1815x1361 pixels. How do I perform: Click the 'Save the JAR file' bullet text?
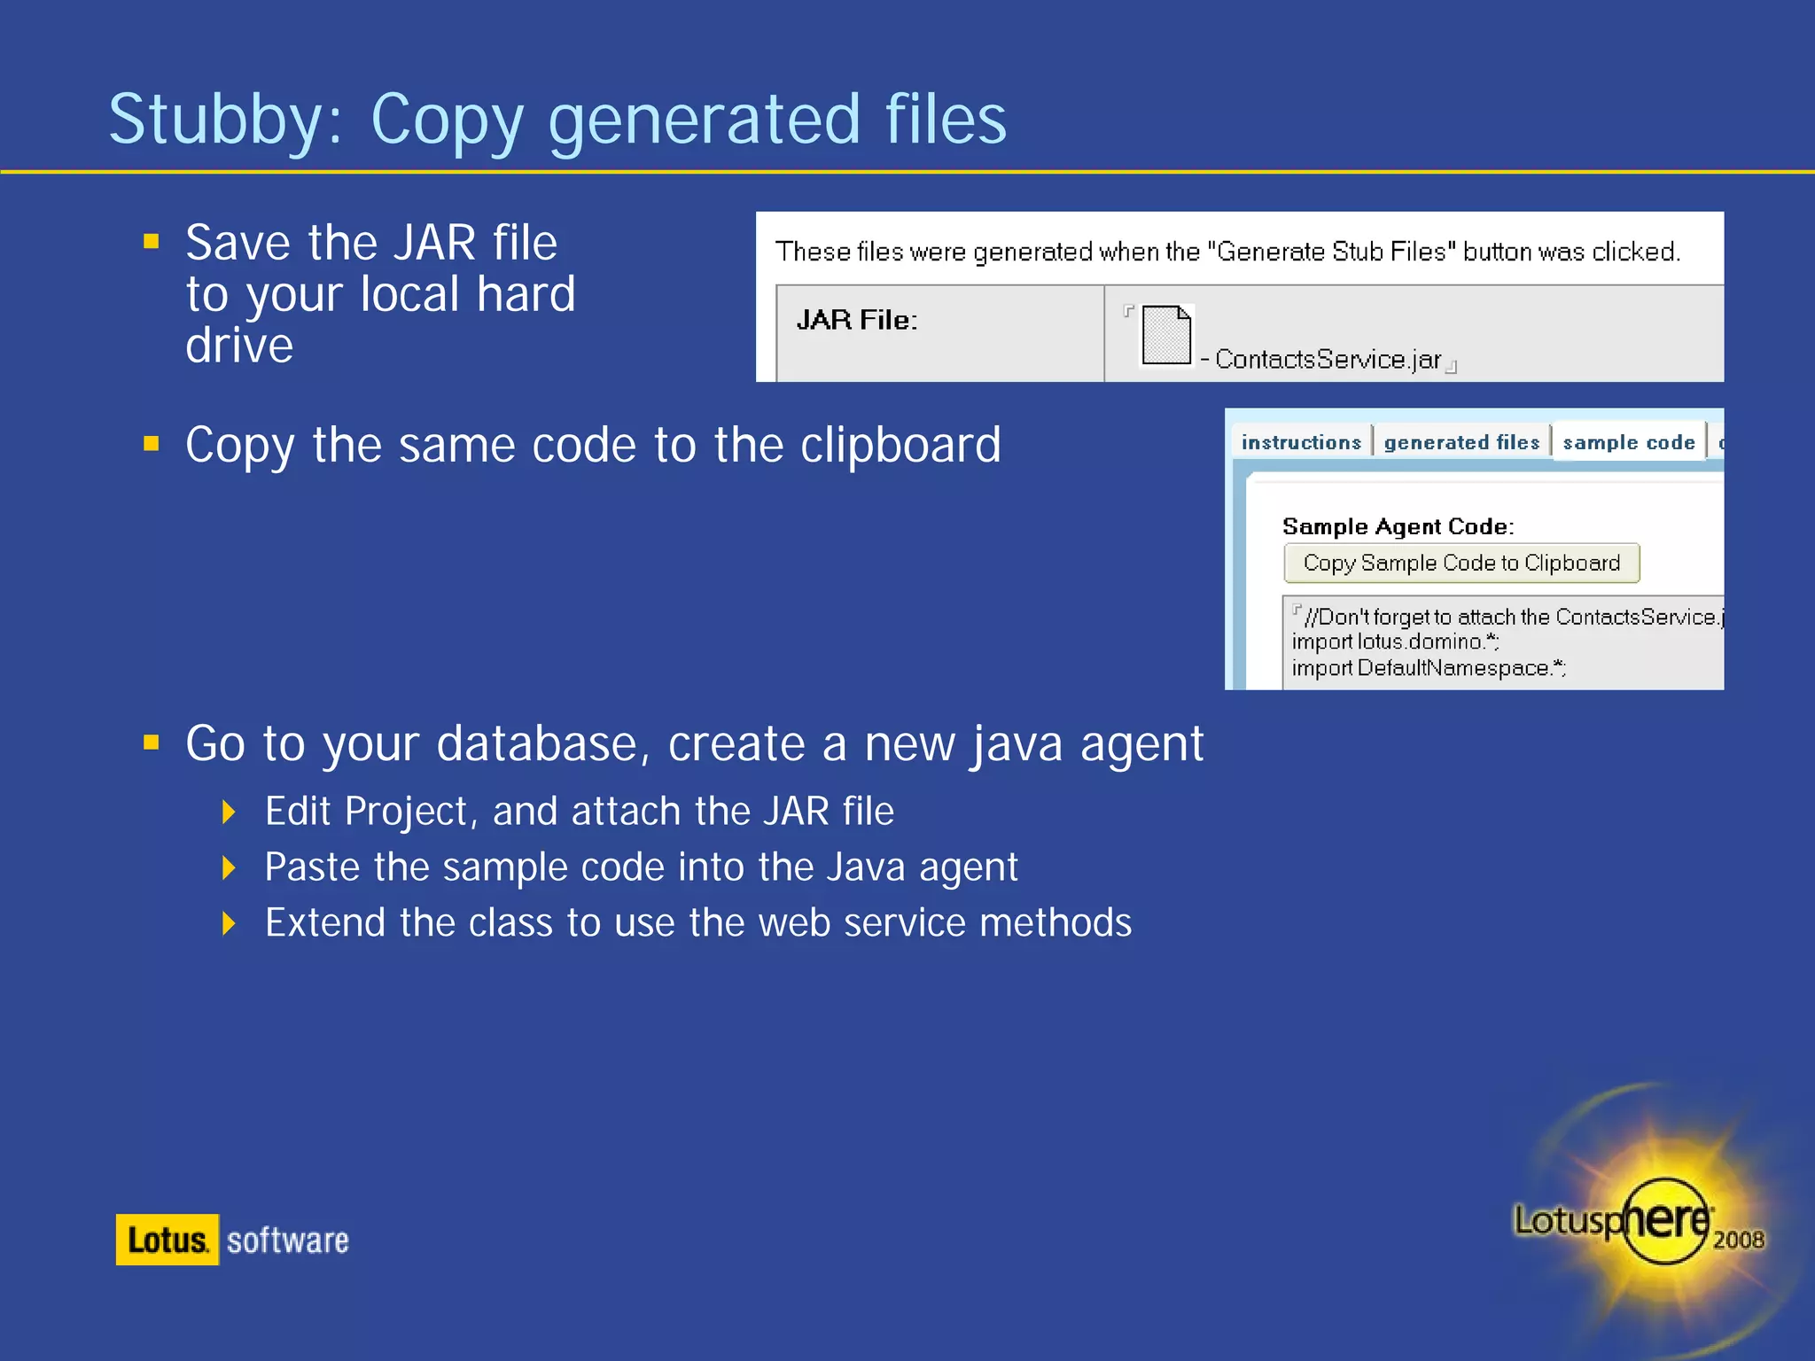tap(380, 293)
